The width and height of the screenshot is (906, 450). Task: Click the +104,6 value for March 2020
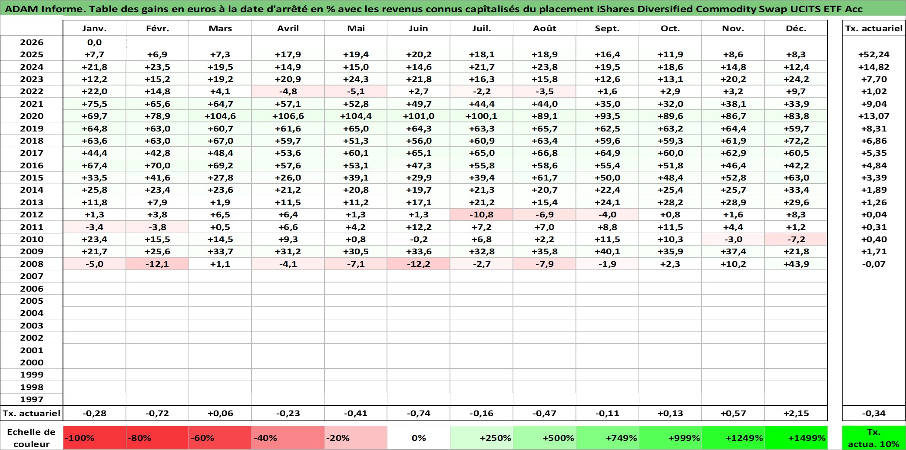coord(220,116)
